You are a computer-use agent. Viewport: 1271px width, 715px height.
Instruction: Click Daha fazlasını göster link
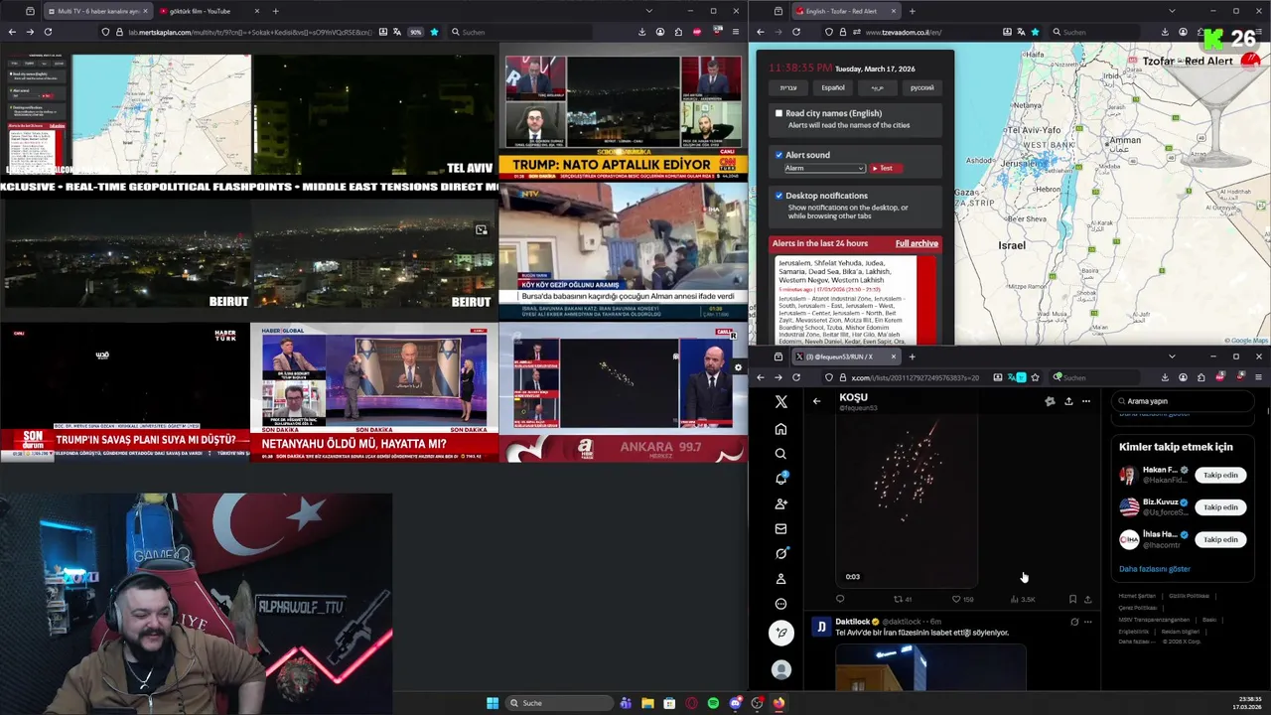[1155, 569]
